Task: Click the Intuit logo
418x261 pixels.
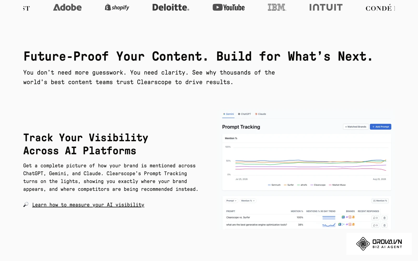Action: pos(326,7)
